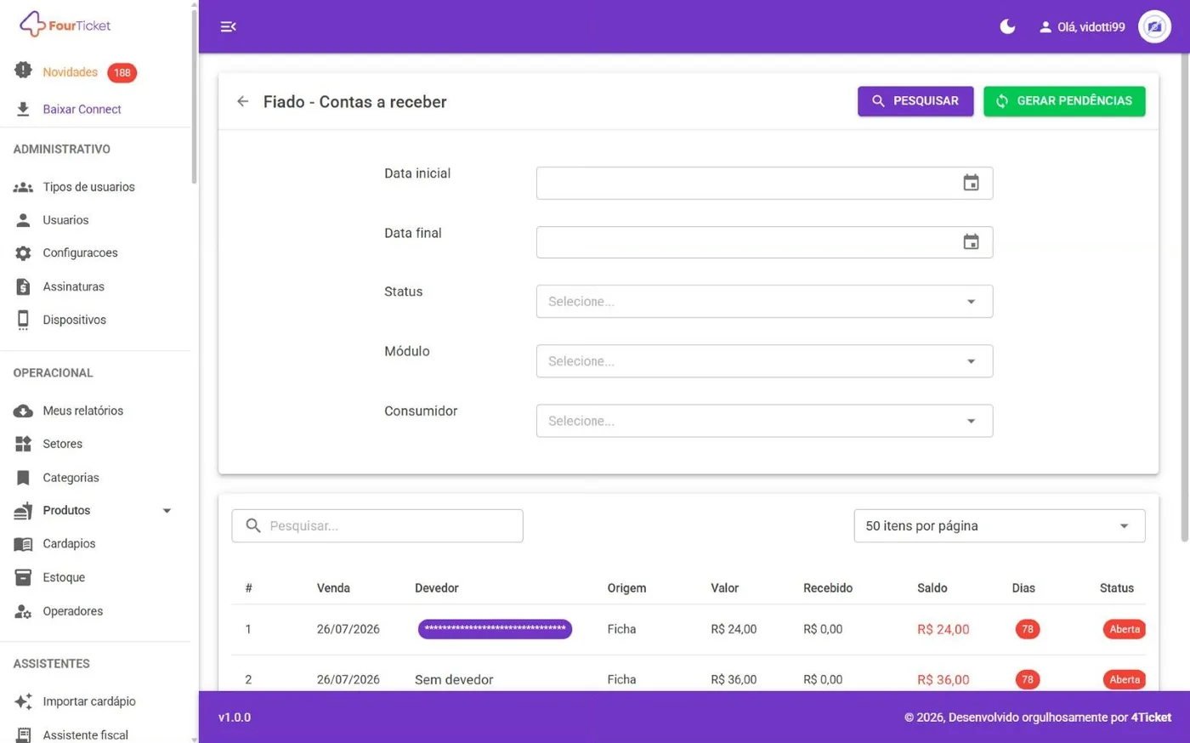Sort by the Valor column header
Image resolution: width=1190 pixels, height=743 pixels.
point(724,588)
